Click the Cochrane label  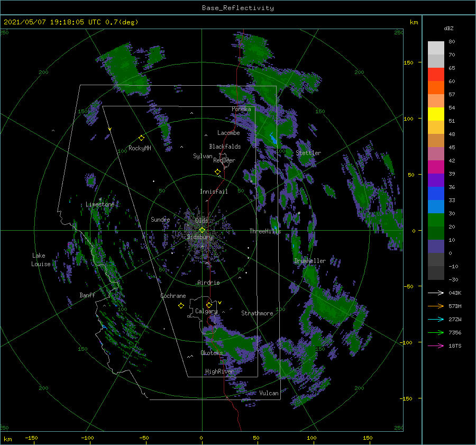pyautogui.click(x=173, y=296)
